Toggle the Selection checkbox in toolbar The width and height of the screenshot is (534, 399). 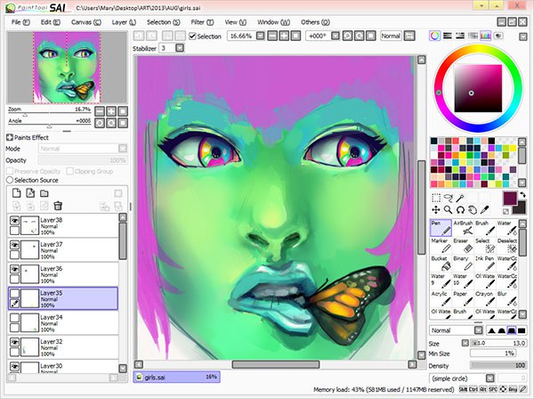pos(192,37)
